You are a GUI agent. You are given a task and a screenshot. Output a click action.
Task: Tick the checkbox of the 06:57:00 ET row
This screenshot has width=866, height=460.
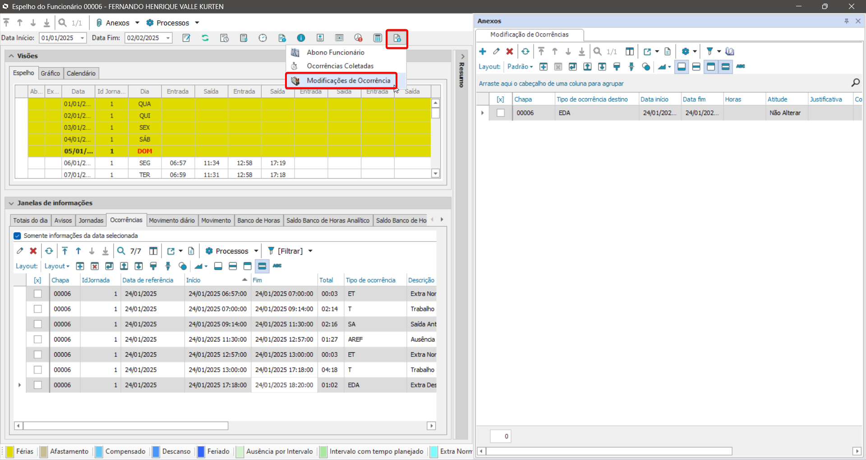[38, 294]
